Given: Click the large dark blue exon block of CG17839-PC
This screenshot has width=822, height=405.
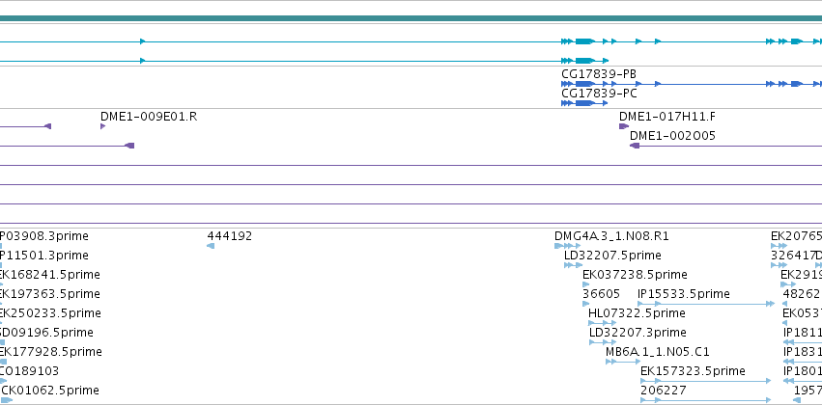Looking at the screenshot, I should coord(584,103).
